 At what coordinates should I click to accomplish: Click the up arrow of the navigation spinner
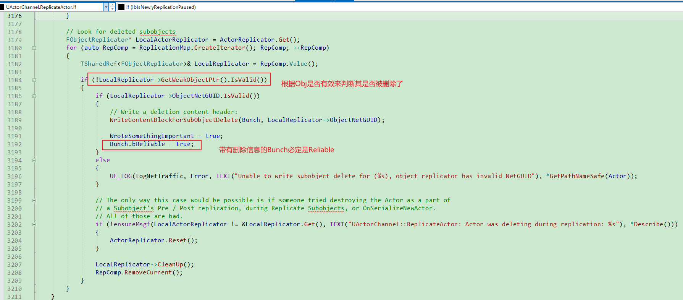(112, 5)
